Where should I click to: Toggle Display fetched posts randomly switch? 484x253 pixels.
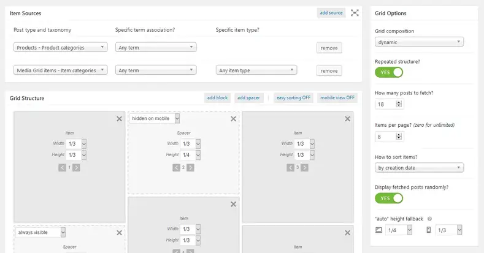point(389,198)
